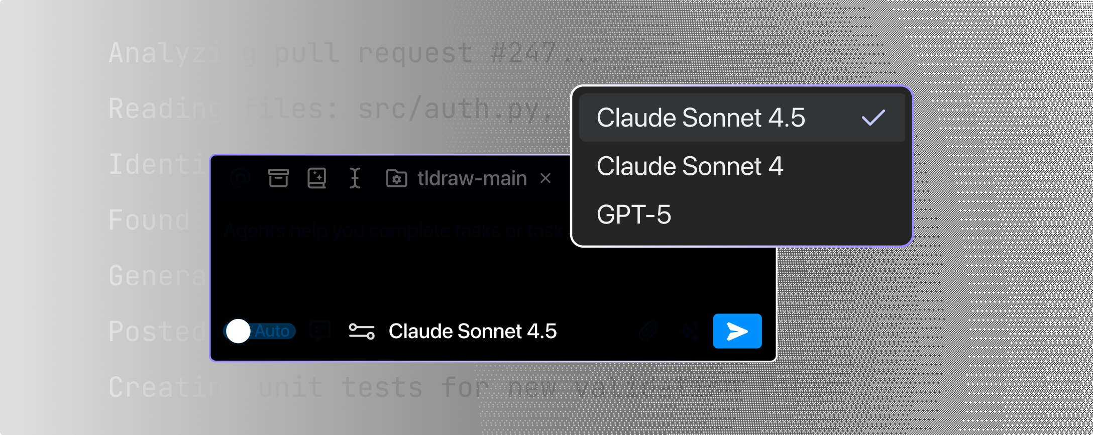Click the @ mention icon
Image resolution: width=1093 pixels, height=435 pixels.
coord(241,178)
